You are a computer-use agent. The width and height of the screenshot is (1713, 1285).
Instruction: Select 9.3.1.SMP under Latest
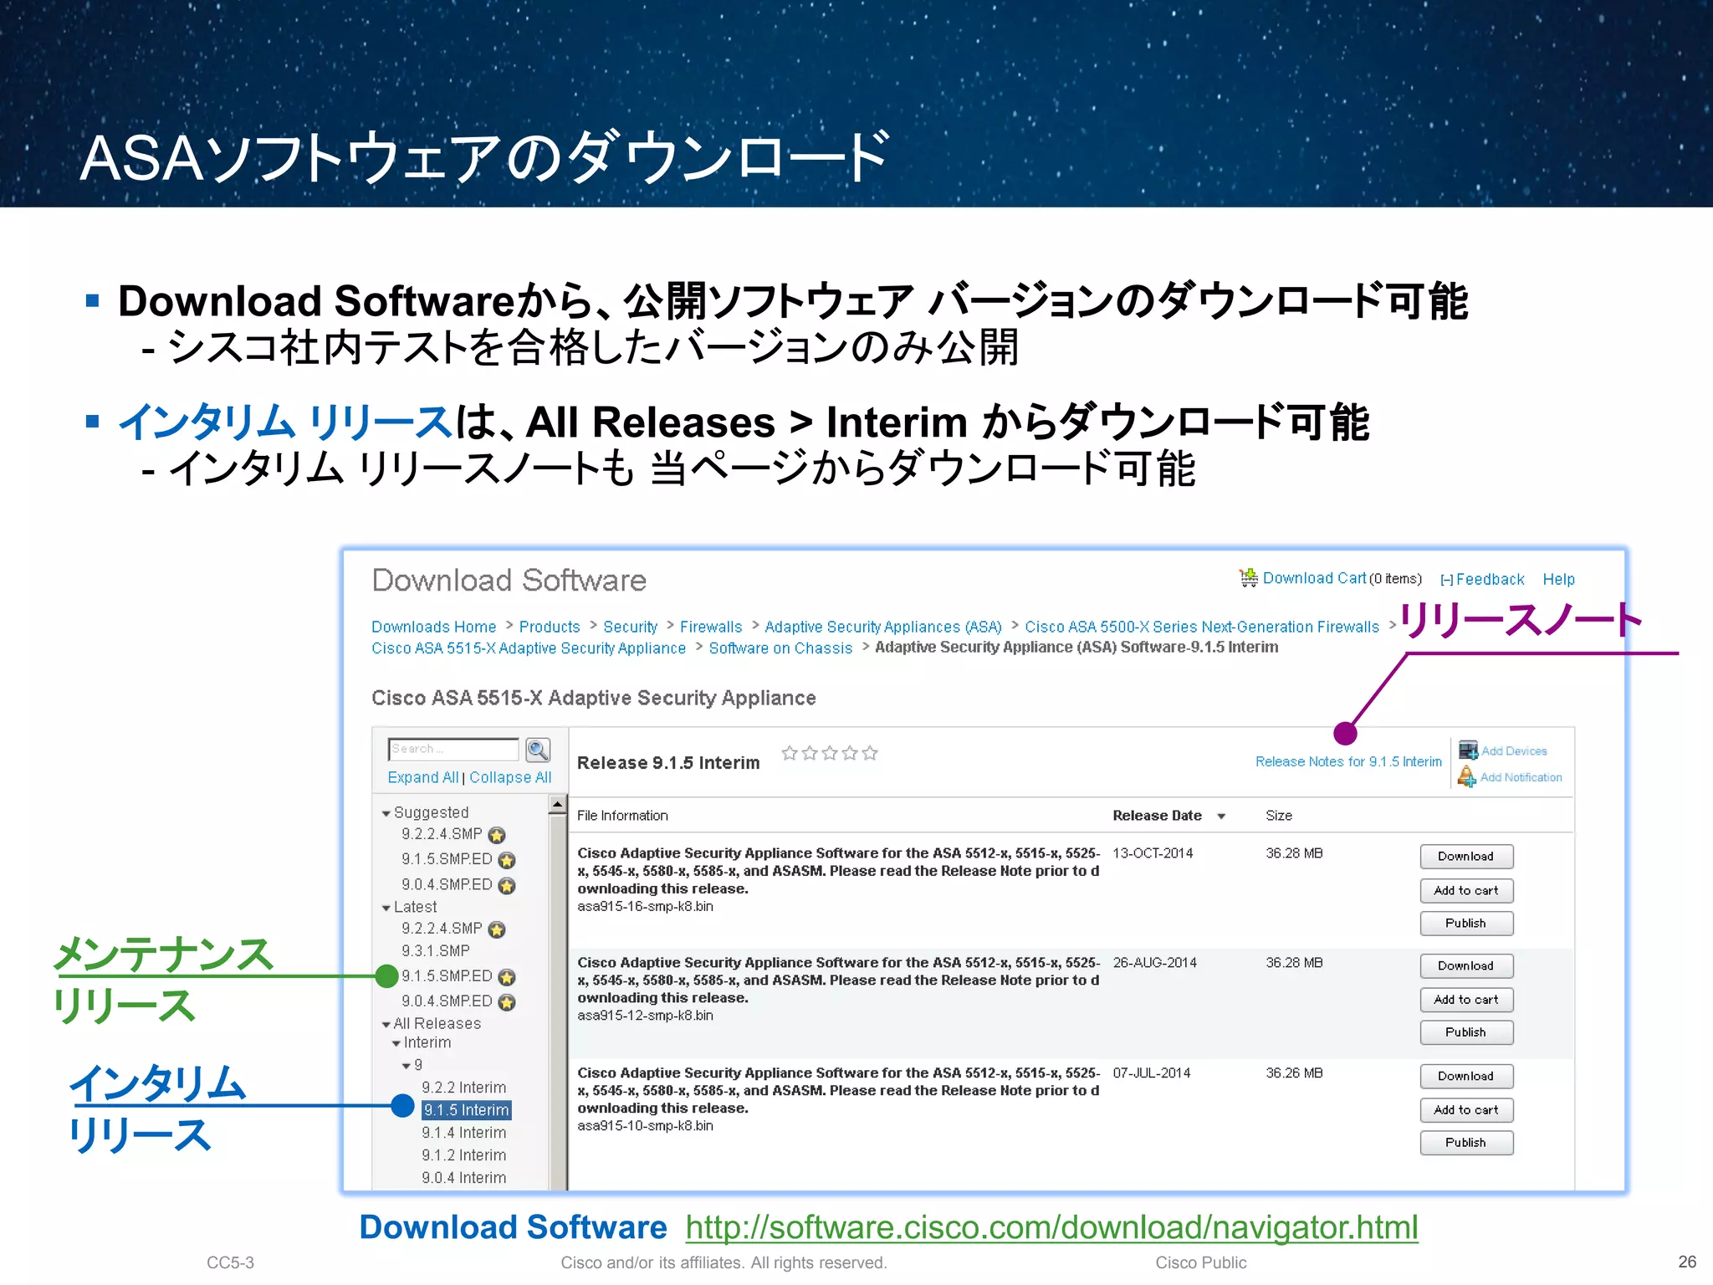click(436, 951)
